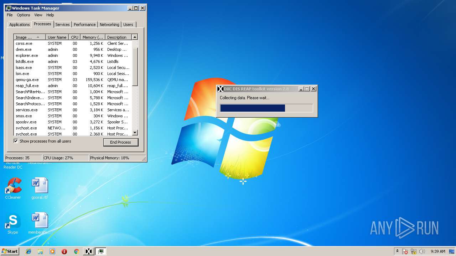The height and width of the screenshot is (256, 456).
Task: Open the Options menu in Task Manager
Action: (x=24, y=15)
